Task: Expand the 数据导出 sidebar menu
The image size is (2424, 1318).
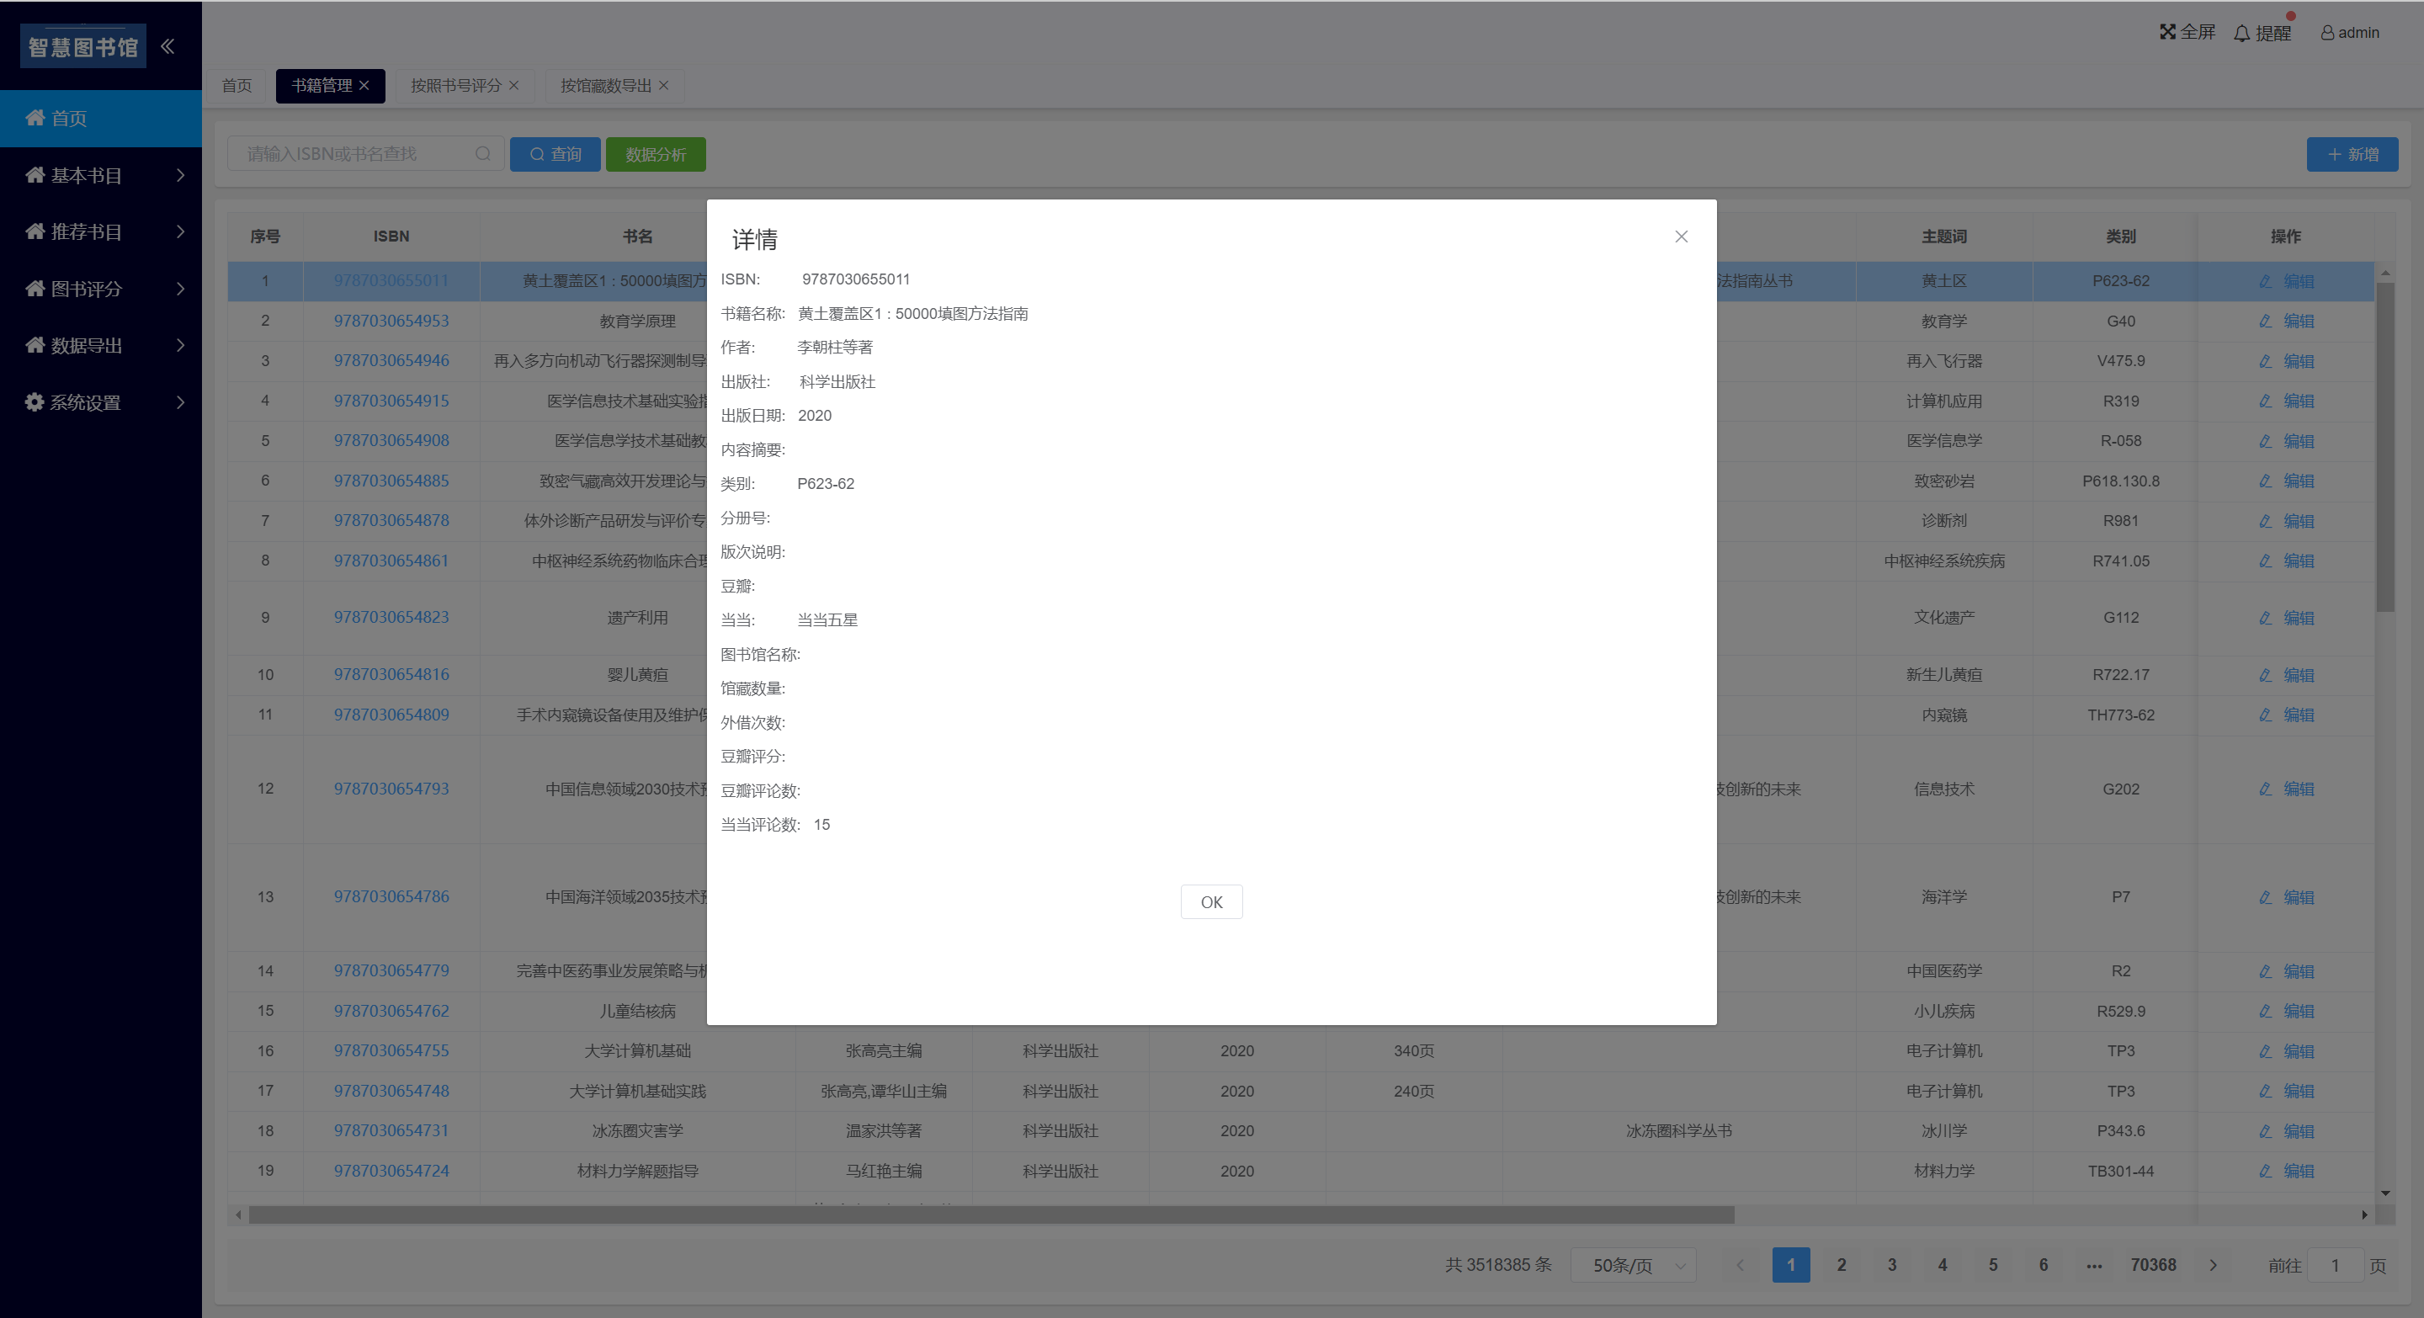Action: (x=101, y=345)
